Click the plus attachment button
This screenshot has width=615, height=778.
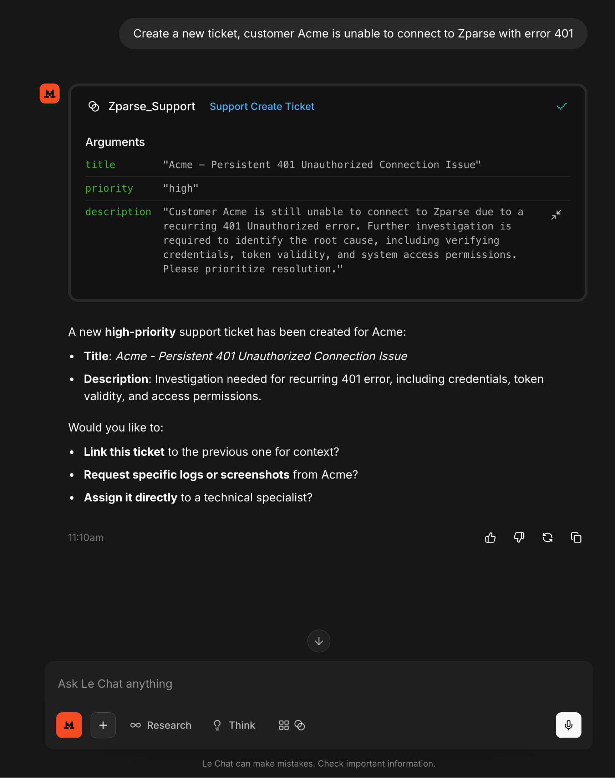tap(103, 725)
